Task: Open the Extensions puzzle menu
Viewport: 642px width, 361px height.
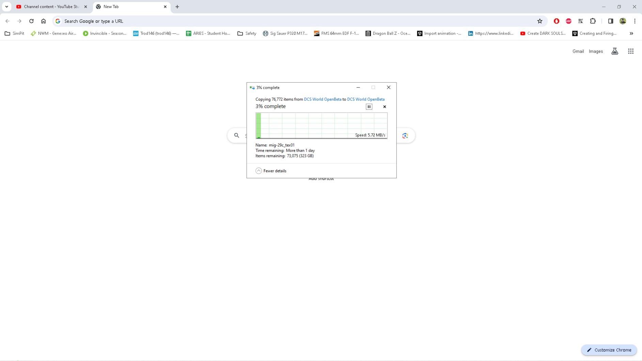Action: (593, 21)
